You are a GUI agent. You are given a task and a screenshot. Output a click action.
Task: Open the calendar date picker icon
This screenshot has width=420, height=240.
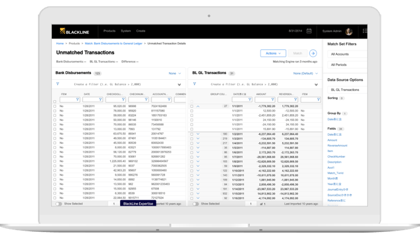309,31
